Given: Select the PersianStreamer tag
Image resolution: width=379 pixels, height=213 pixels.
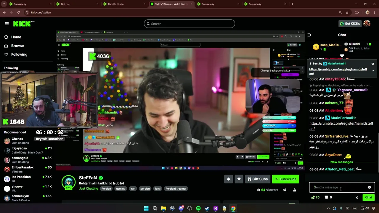Looking at the screenshot, I should [176, 189].
